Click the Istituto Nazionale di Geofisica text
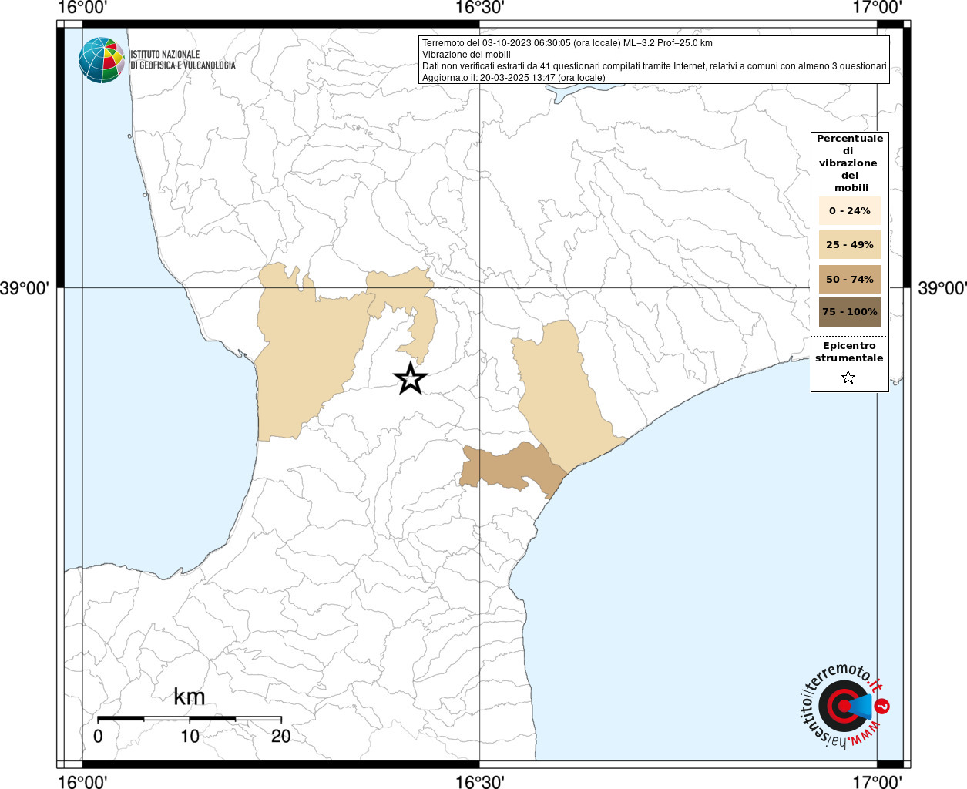The width and height of the screenshot is (967, 789). 183,60
